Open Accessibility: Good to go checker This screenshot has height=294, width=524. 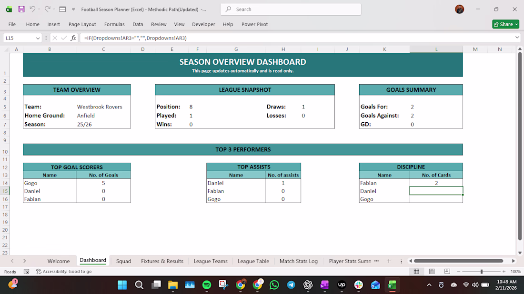tap(64, 272)
